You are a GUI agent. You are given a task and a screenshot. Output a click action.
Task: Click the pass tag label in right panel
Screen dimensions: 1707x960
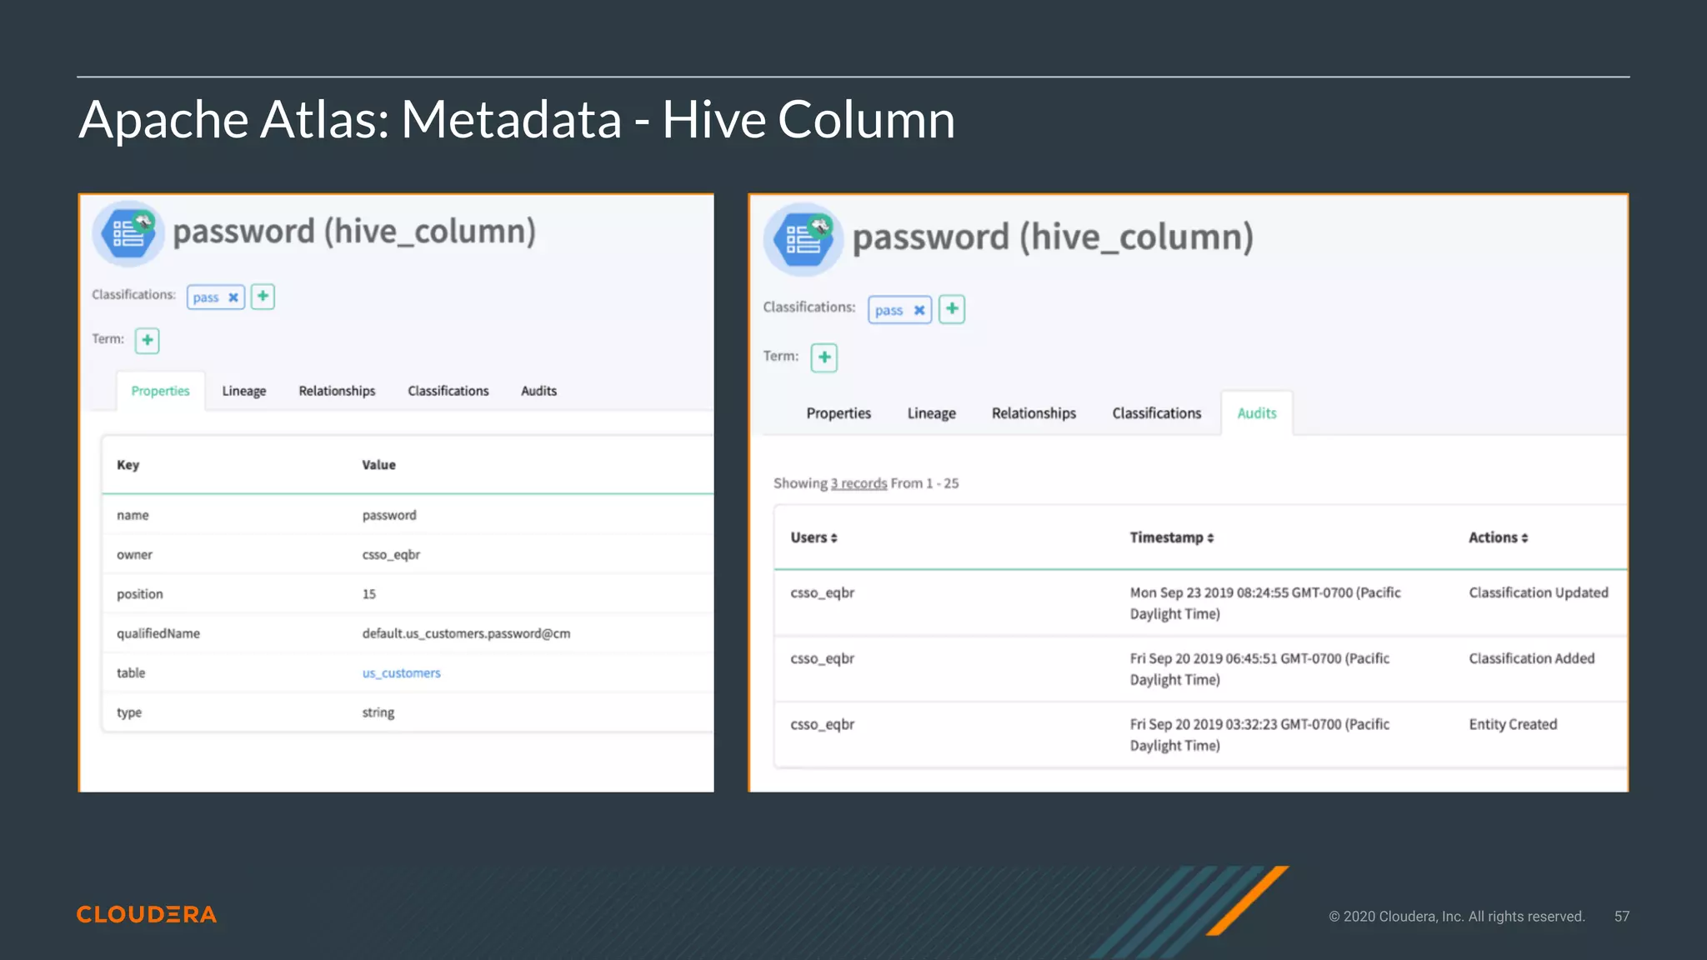(889, 310)
